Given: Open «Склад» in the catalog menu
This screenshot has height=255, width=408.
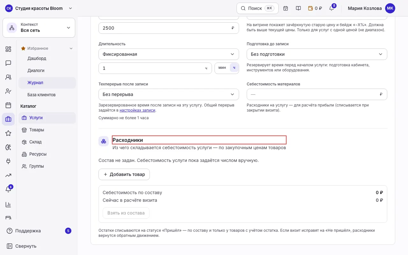Looking at the screenshot, I should [47, 142].
